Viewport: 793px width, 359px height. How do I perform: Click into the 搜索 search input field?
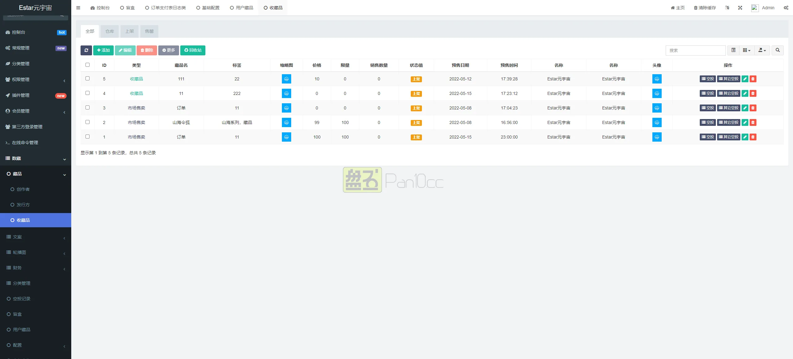click(x=695, y=50)
